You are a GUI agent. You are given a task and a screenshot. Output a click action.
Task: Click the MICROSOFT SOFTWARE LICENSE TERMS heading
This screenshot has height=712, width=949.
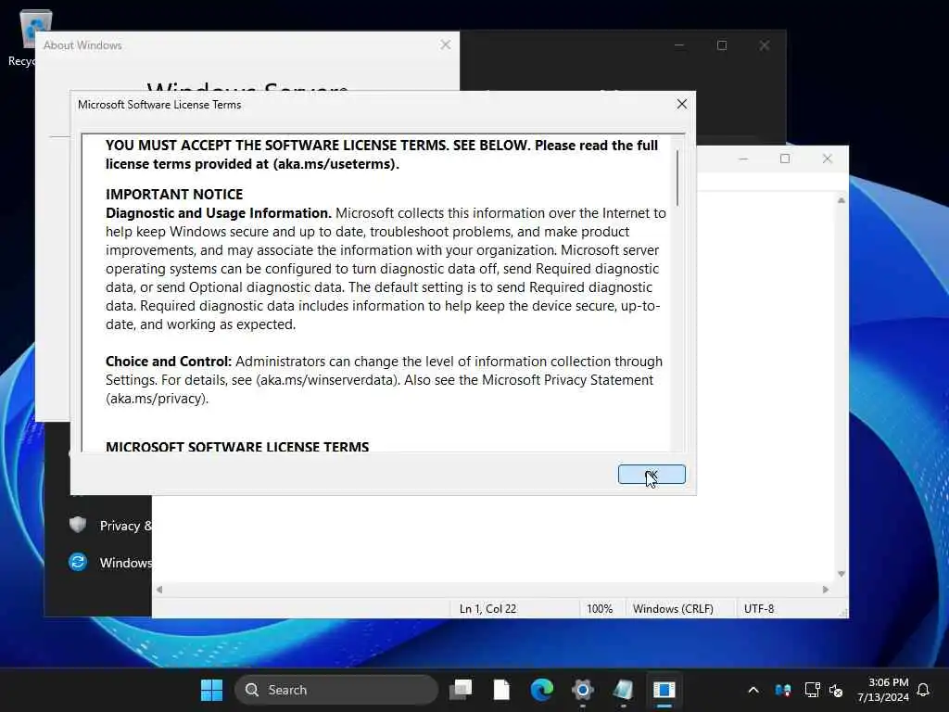[x=237, y=446]
